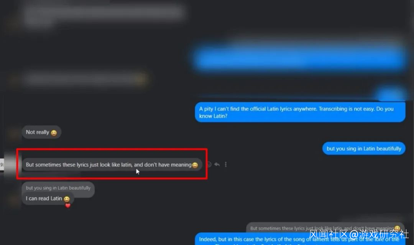414x245 pixels.
Task: Click the sender avatar beside the highlighted message
Action: pos(13,164)
